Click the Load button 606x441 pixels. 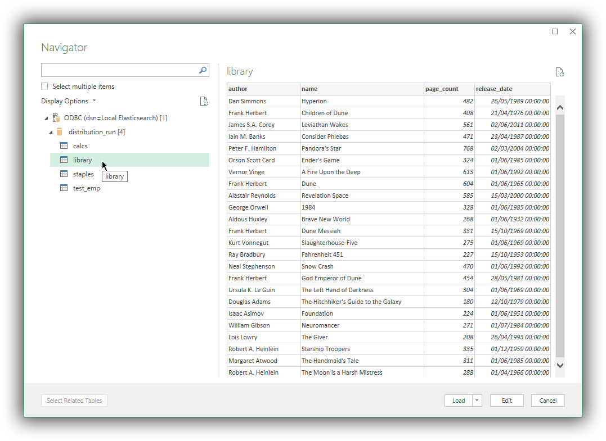point(459,400)
